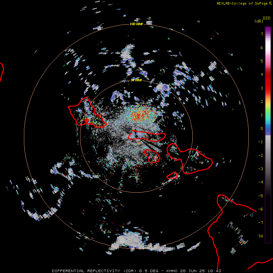Click the 0.5 DEG elevation text in the caption
This screenshot has height=273, width=273.
pos(149,271)
